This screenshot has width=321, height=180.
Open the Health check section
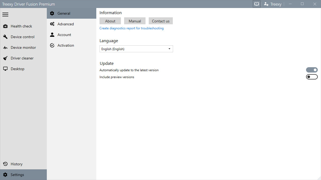pos(23,26)
